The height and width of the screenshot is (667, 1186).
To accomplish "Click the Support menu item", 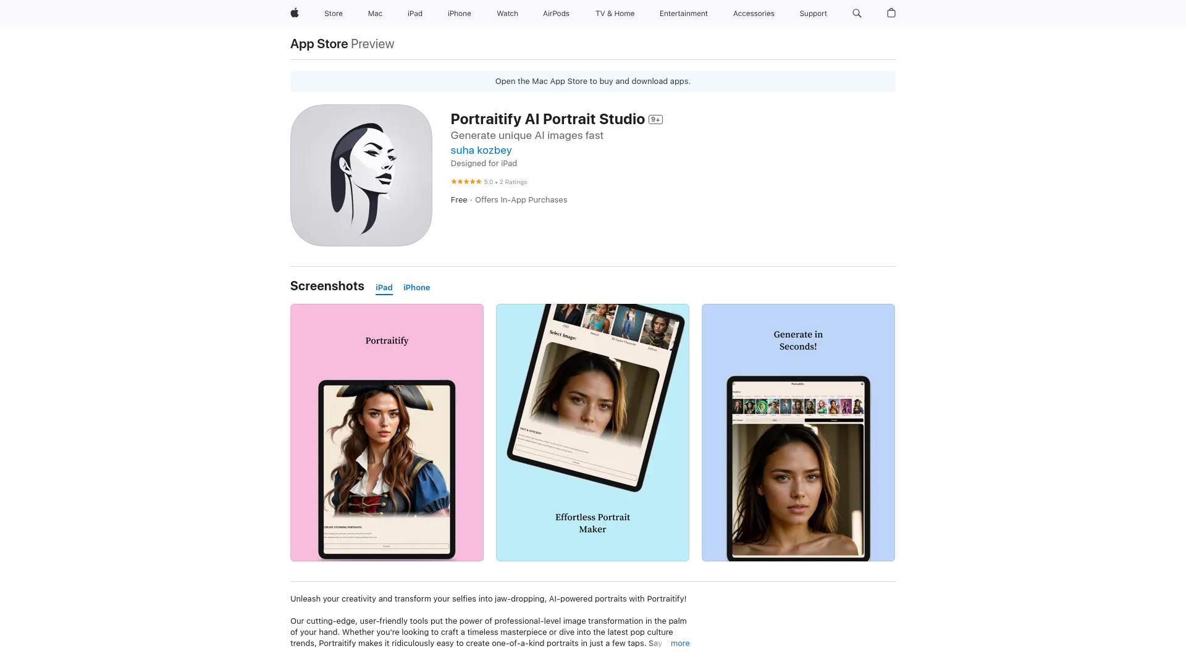I will coord(813,13).
